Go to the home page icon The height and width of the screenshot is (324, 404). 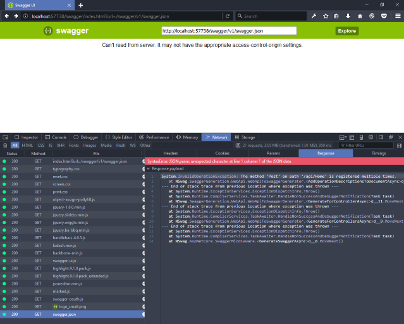point(360,16)
